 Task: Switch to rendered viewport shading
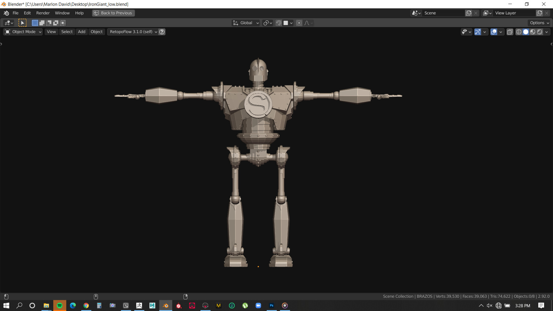(x=539, y=32)
